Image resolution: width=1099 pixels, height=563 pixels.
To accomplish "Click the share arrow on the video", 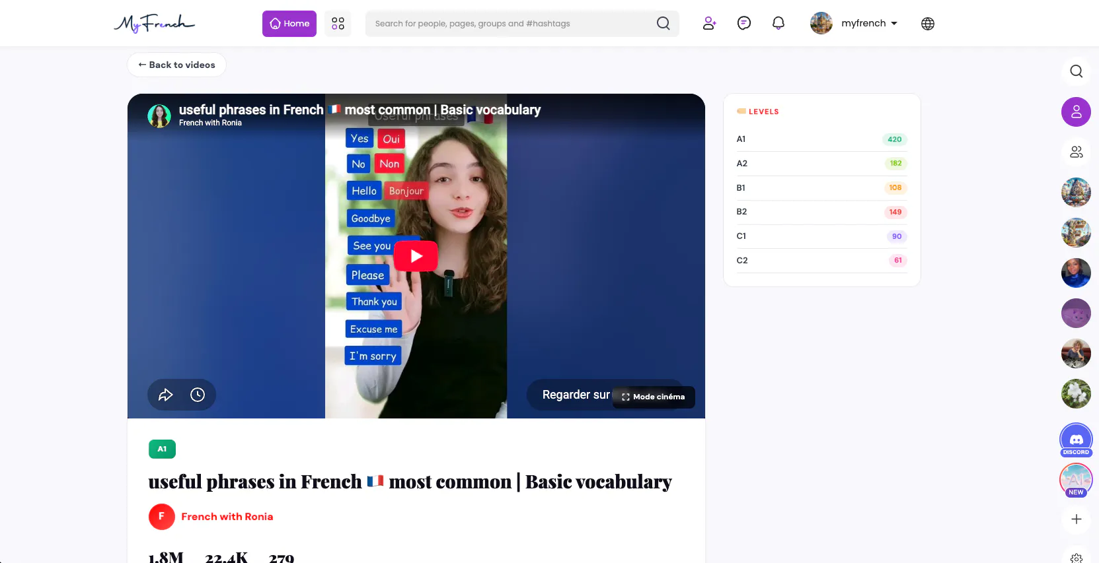I will (x=166, y=395).
